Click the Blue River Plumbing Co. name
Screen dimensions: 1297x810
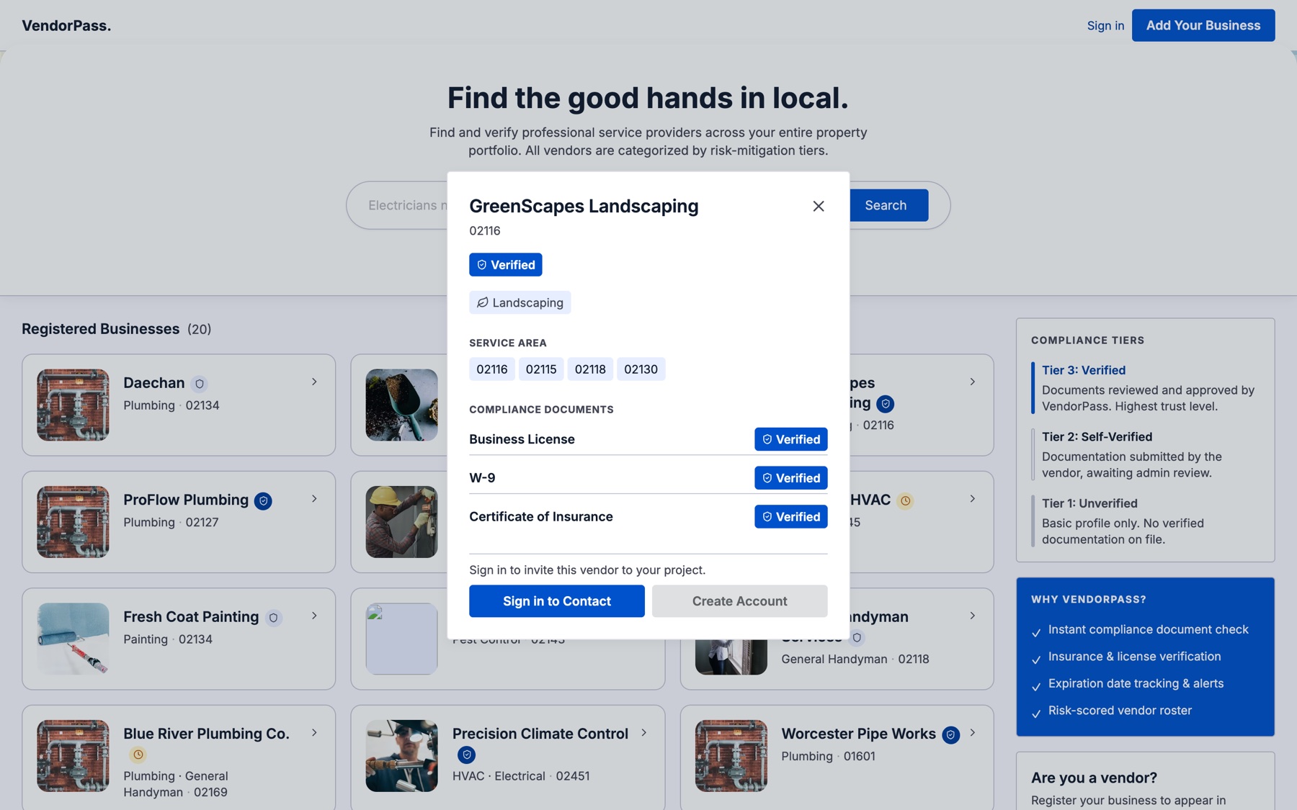click(206, 734)
